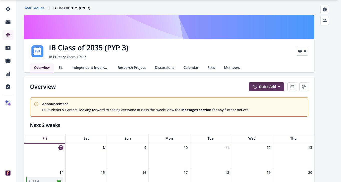Open overview settings gear icon
The image size is (341, 182).
[304, 87]
